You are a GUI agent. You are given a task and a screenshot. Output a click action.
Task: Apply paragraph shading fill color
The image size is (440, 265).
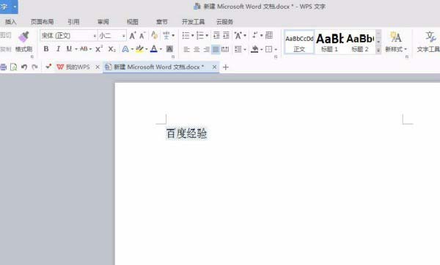(254, 49)
